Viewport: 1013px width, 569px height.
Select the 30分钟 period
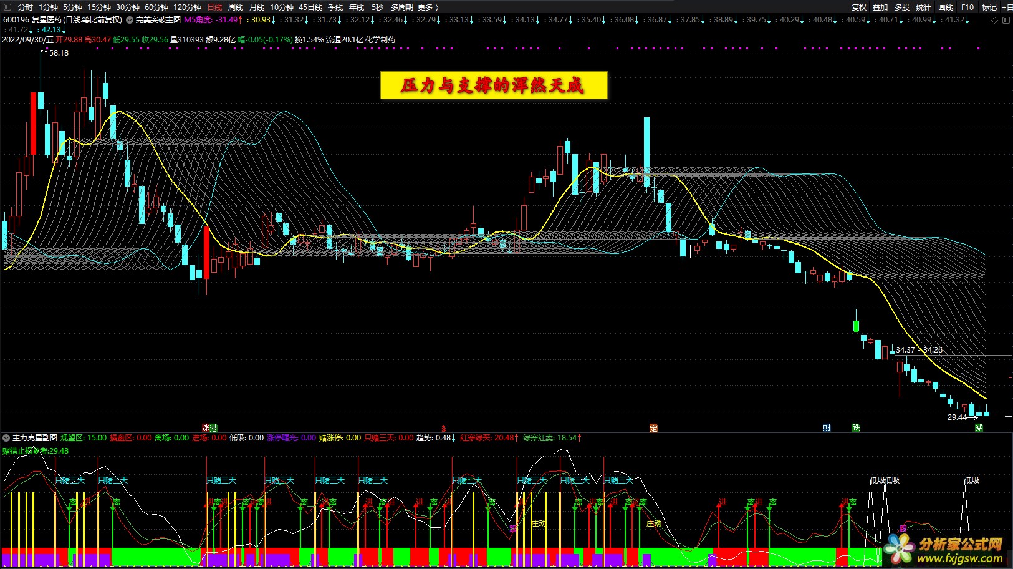point(128,7)
